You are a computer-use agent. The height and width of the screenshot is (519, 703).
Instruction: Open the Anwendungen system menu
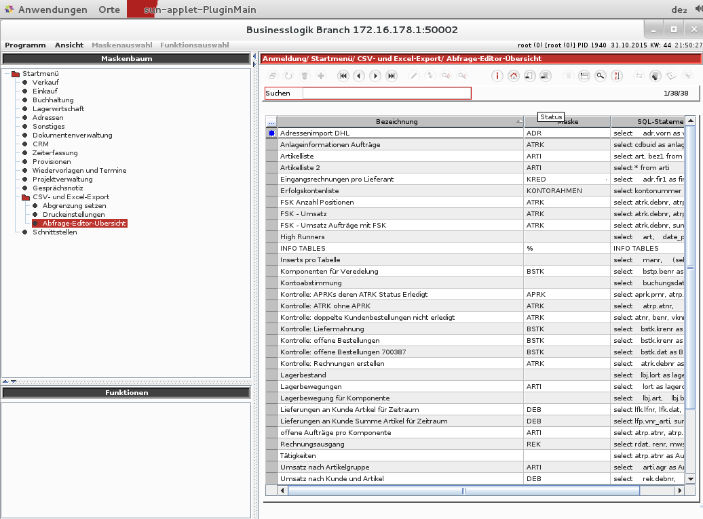click(52, 9)
